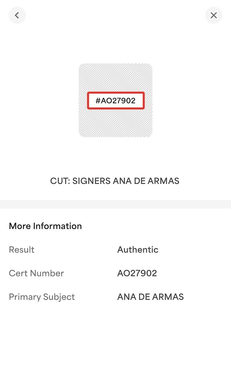
Task: Click the 'CUT:' prefix in the title
Action: (x=60, y=181)
